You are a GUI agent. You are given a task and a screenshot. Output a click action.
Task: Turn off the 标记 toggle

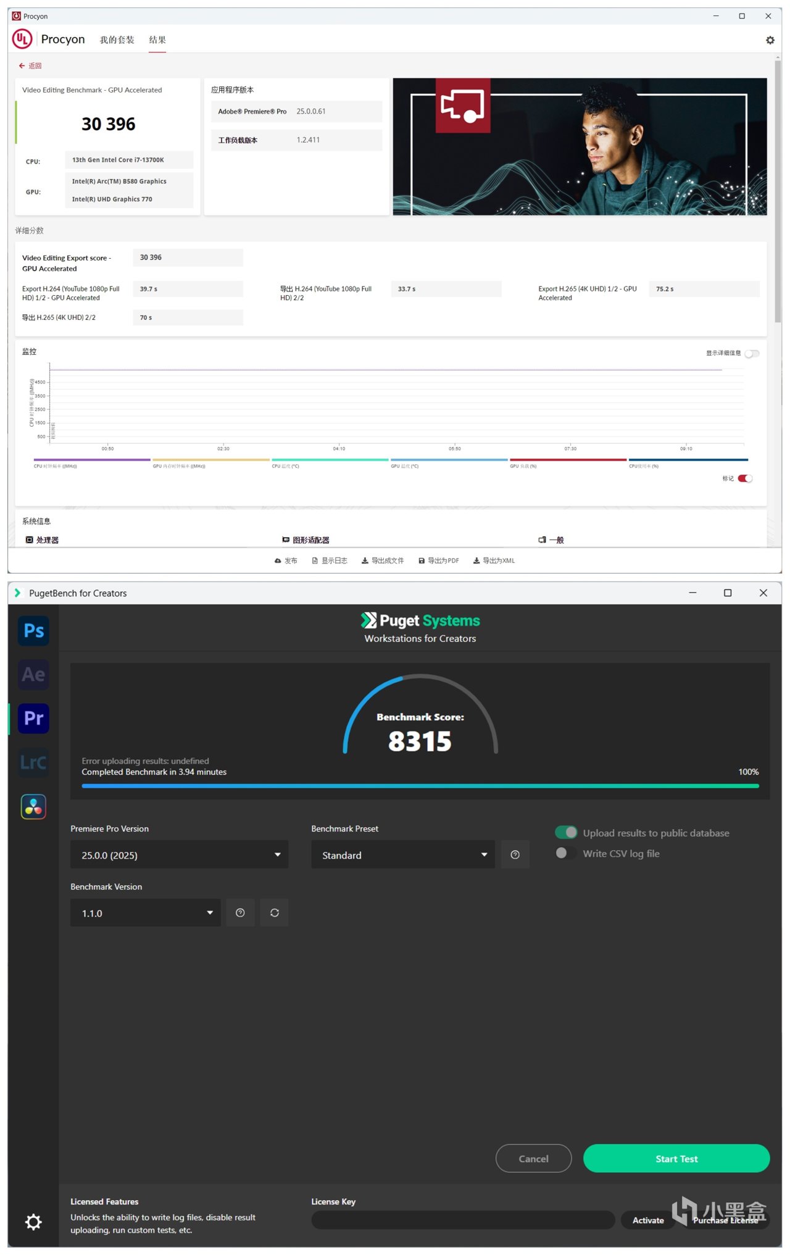[x=745, y=478]
